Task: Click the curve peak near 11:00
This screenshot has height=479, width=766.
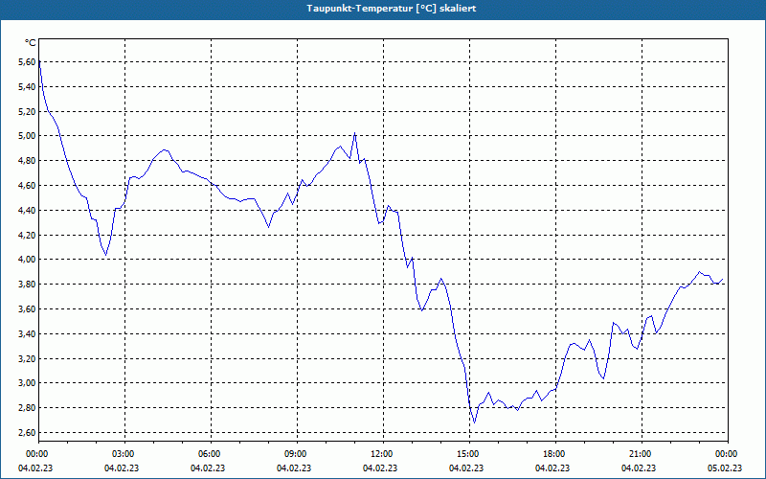Action: click(354, 133)
